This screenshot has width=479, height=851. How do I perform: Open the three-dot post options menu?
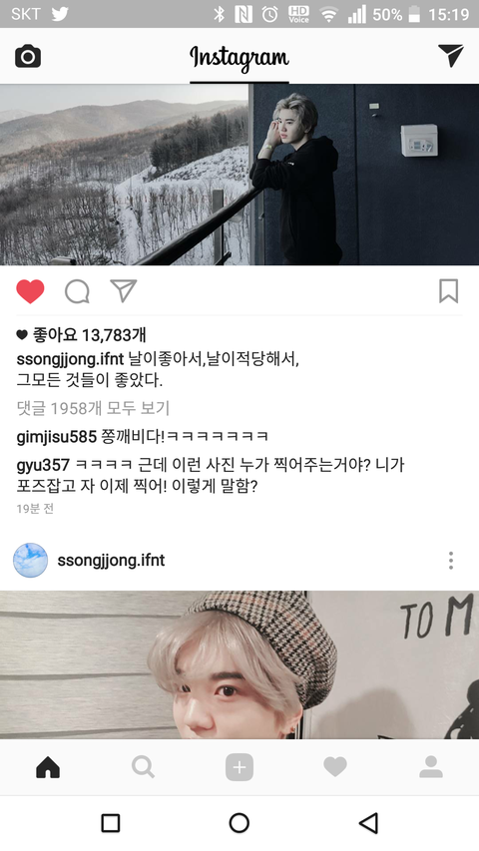point(451,560)
